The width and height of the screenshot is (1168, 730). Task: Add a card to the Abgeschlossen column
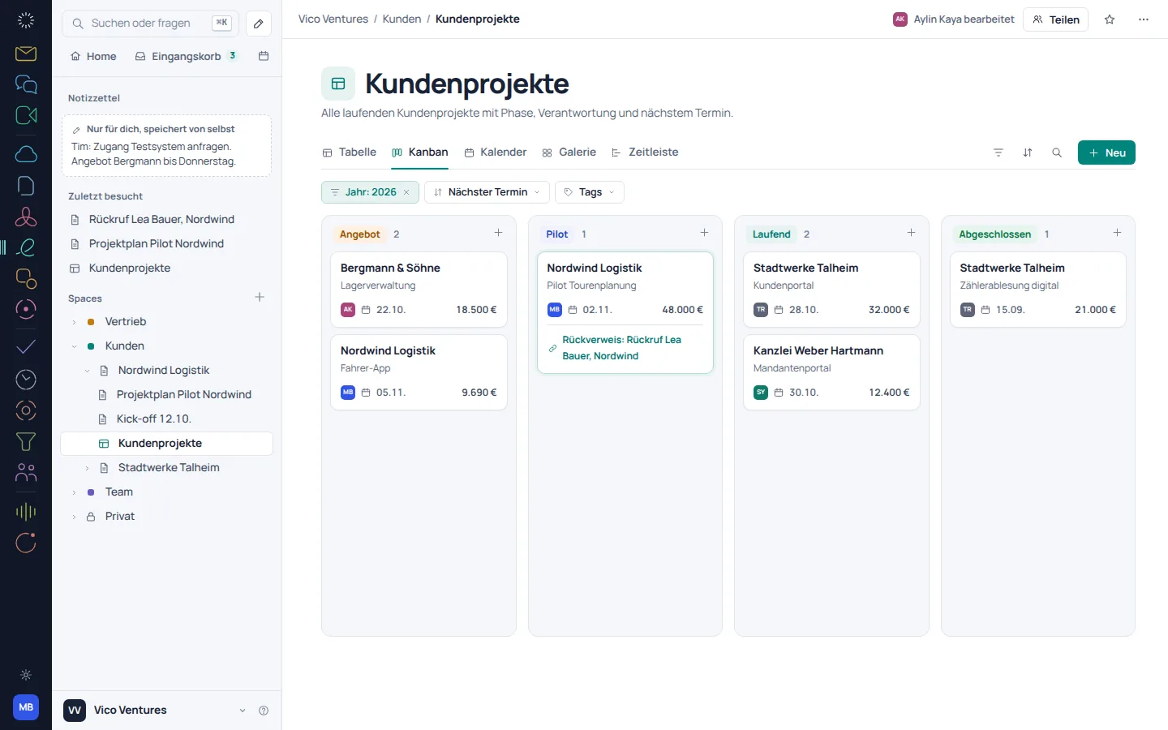(x=1117, y=233)
